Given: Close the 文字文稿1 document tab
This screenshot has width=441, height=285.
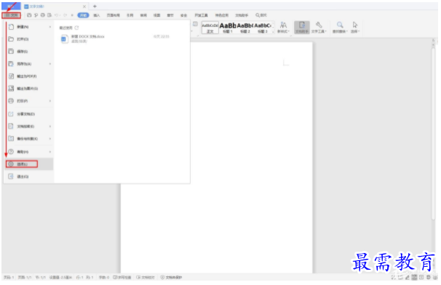Looking at the screenshot, I should (x=84, y=7).
